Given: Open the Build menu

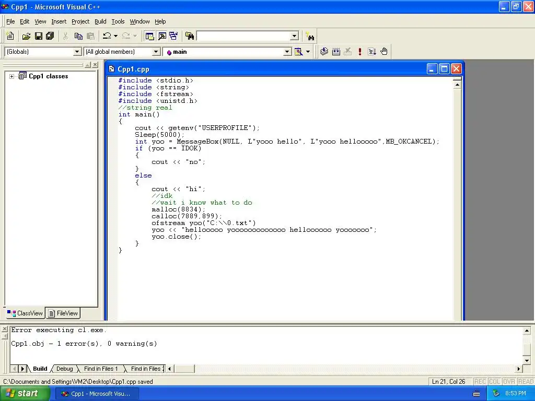Looking at the screenshot, I should [100, 21].
